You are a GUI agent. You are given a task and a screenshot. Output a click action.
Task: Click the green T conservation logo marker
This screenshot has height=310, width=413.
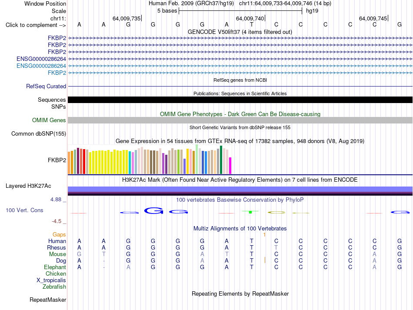(250, 212)
